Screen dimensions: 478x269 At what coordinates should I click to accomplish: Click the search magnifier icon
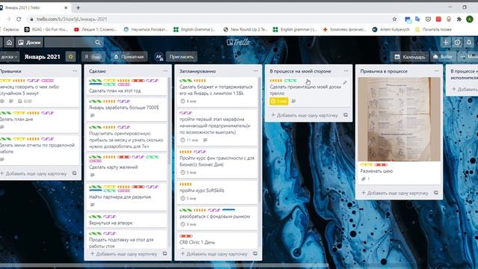point(98,43)
